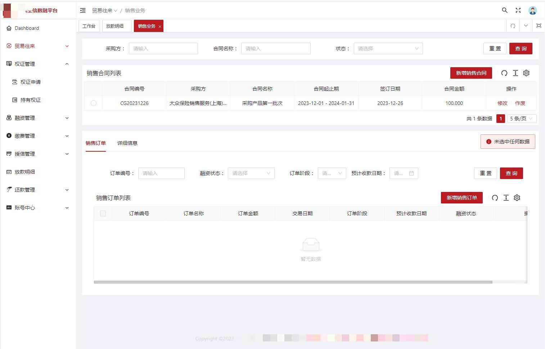Open the 状态 dropdown filter
The height and width of the screenshot is (349, 545).
pos(388,49)
